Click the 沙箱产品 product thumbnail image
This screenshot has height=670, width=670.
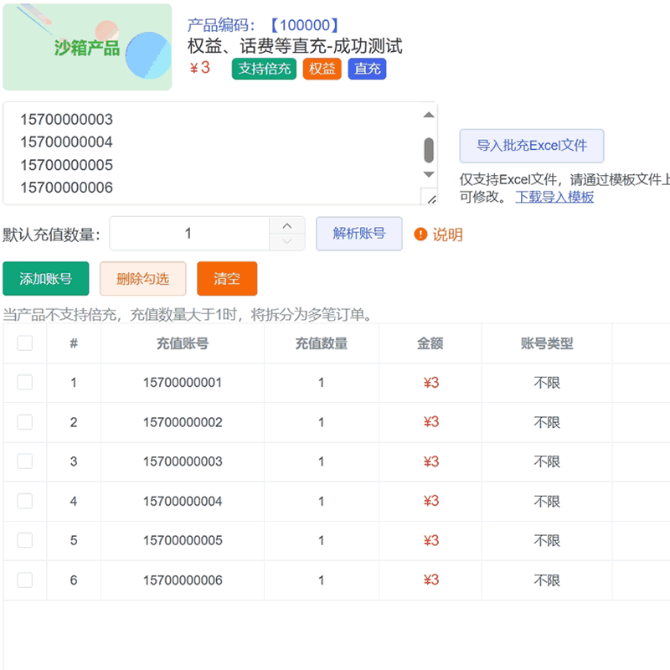tap(87, 47)
